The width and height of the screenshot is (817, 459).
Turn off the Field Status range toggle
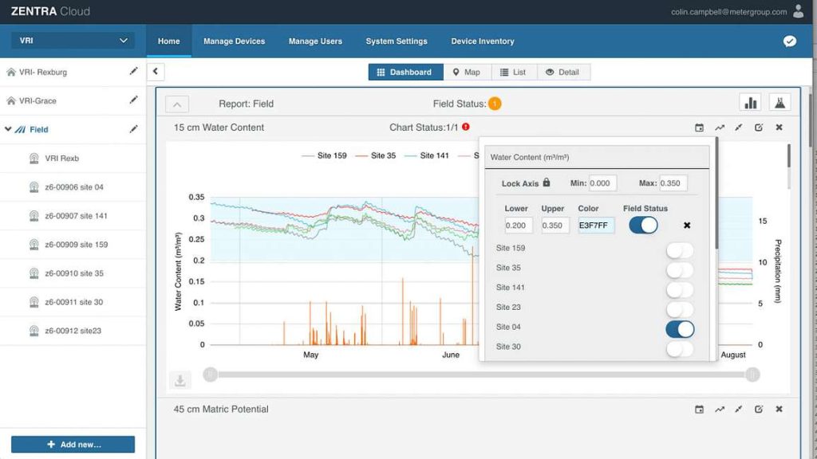[x=643, y=226]
